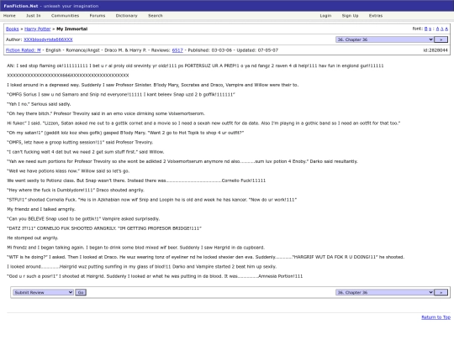Viewport: 454px width, 340px height.
Task: Click the Sign Up link
Action: (x=350, y=16)
